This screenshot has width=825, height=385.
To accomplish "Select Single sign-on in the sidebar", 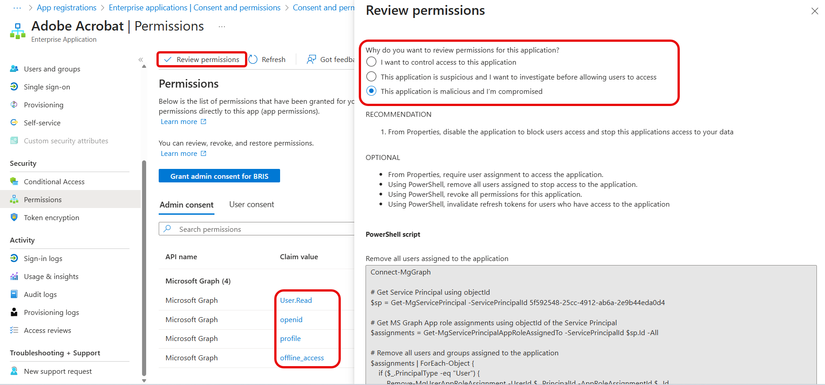I will (x=47, y=87).
